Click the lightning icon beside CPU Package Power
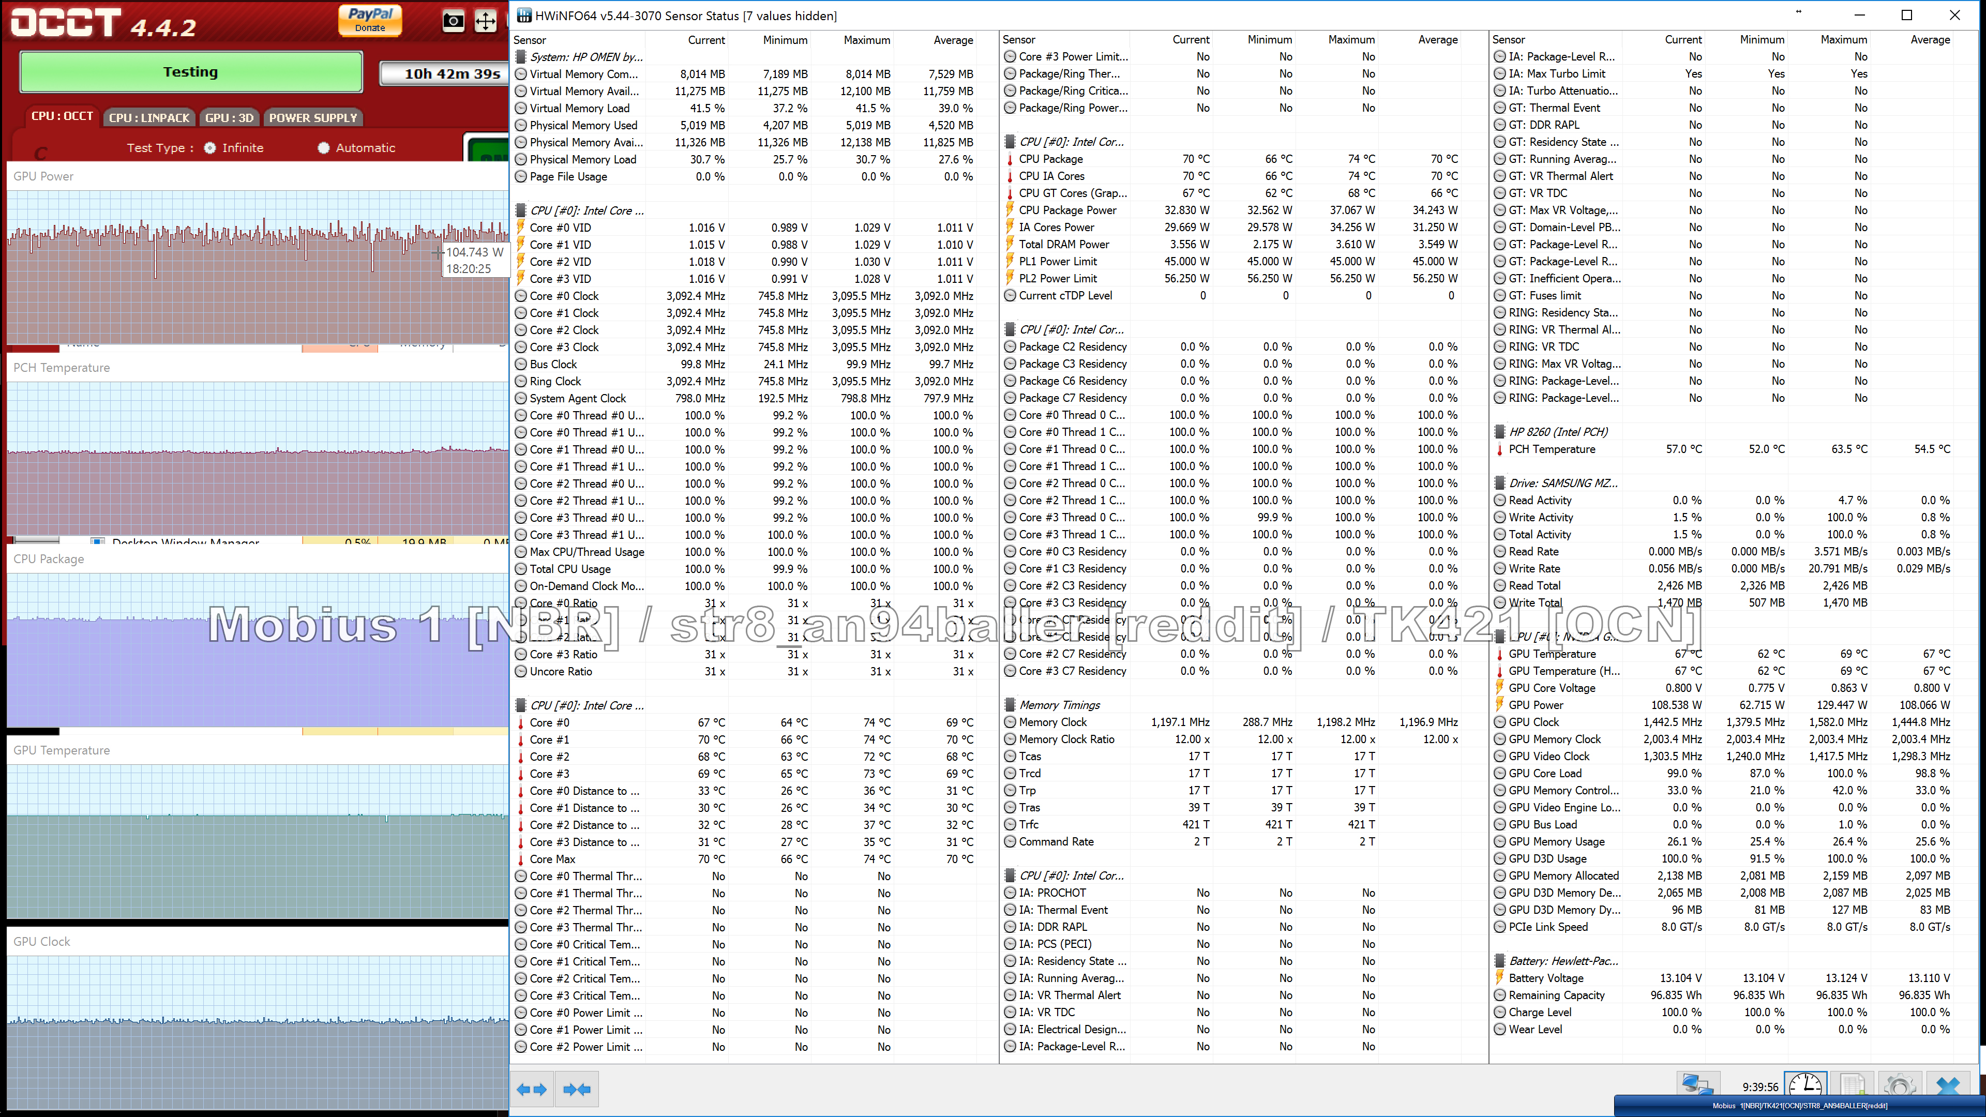Screen dimensions: 1986x1117 [x=1010, y=210]
